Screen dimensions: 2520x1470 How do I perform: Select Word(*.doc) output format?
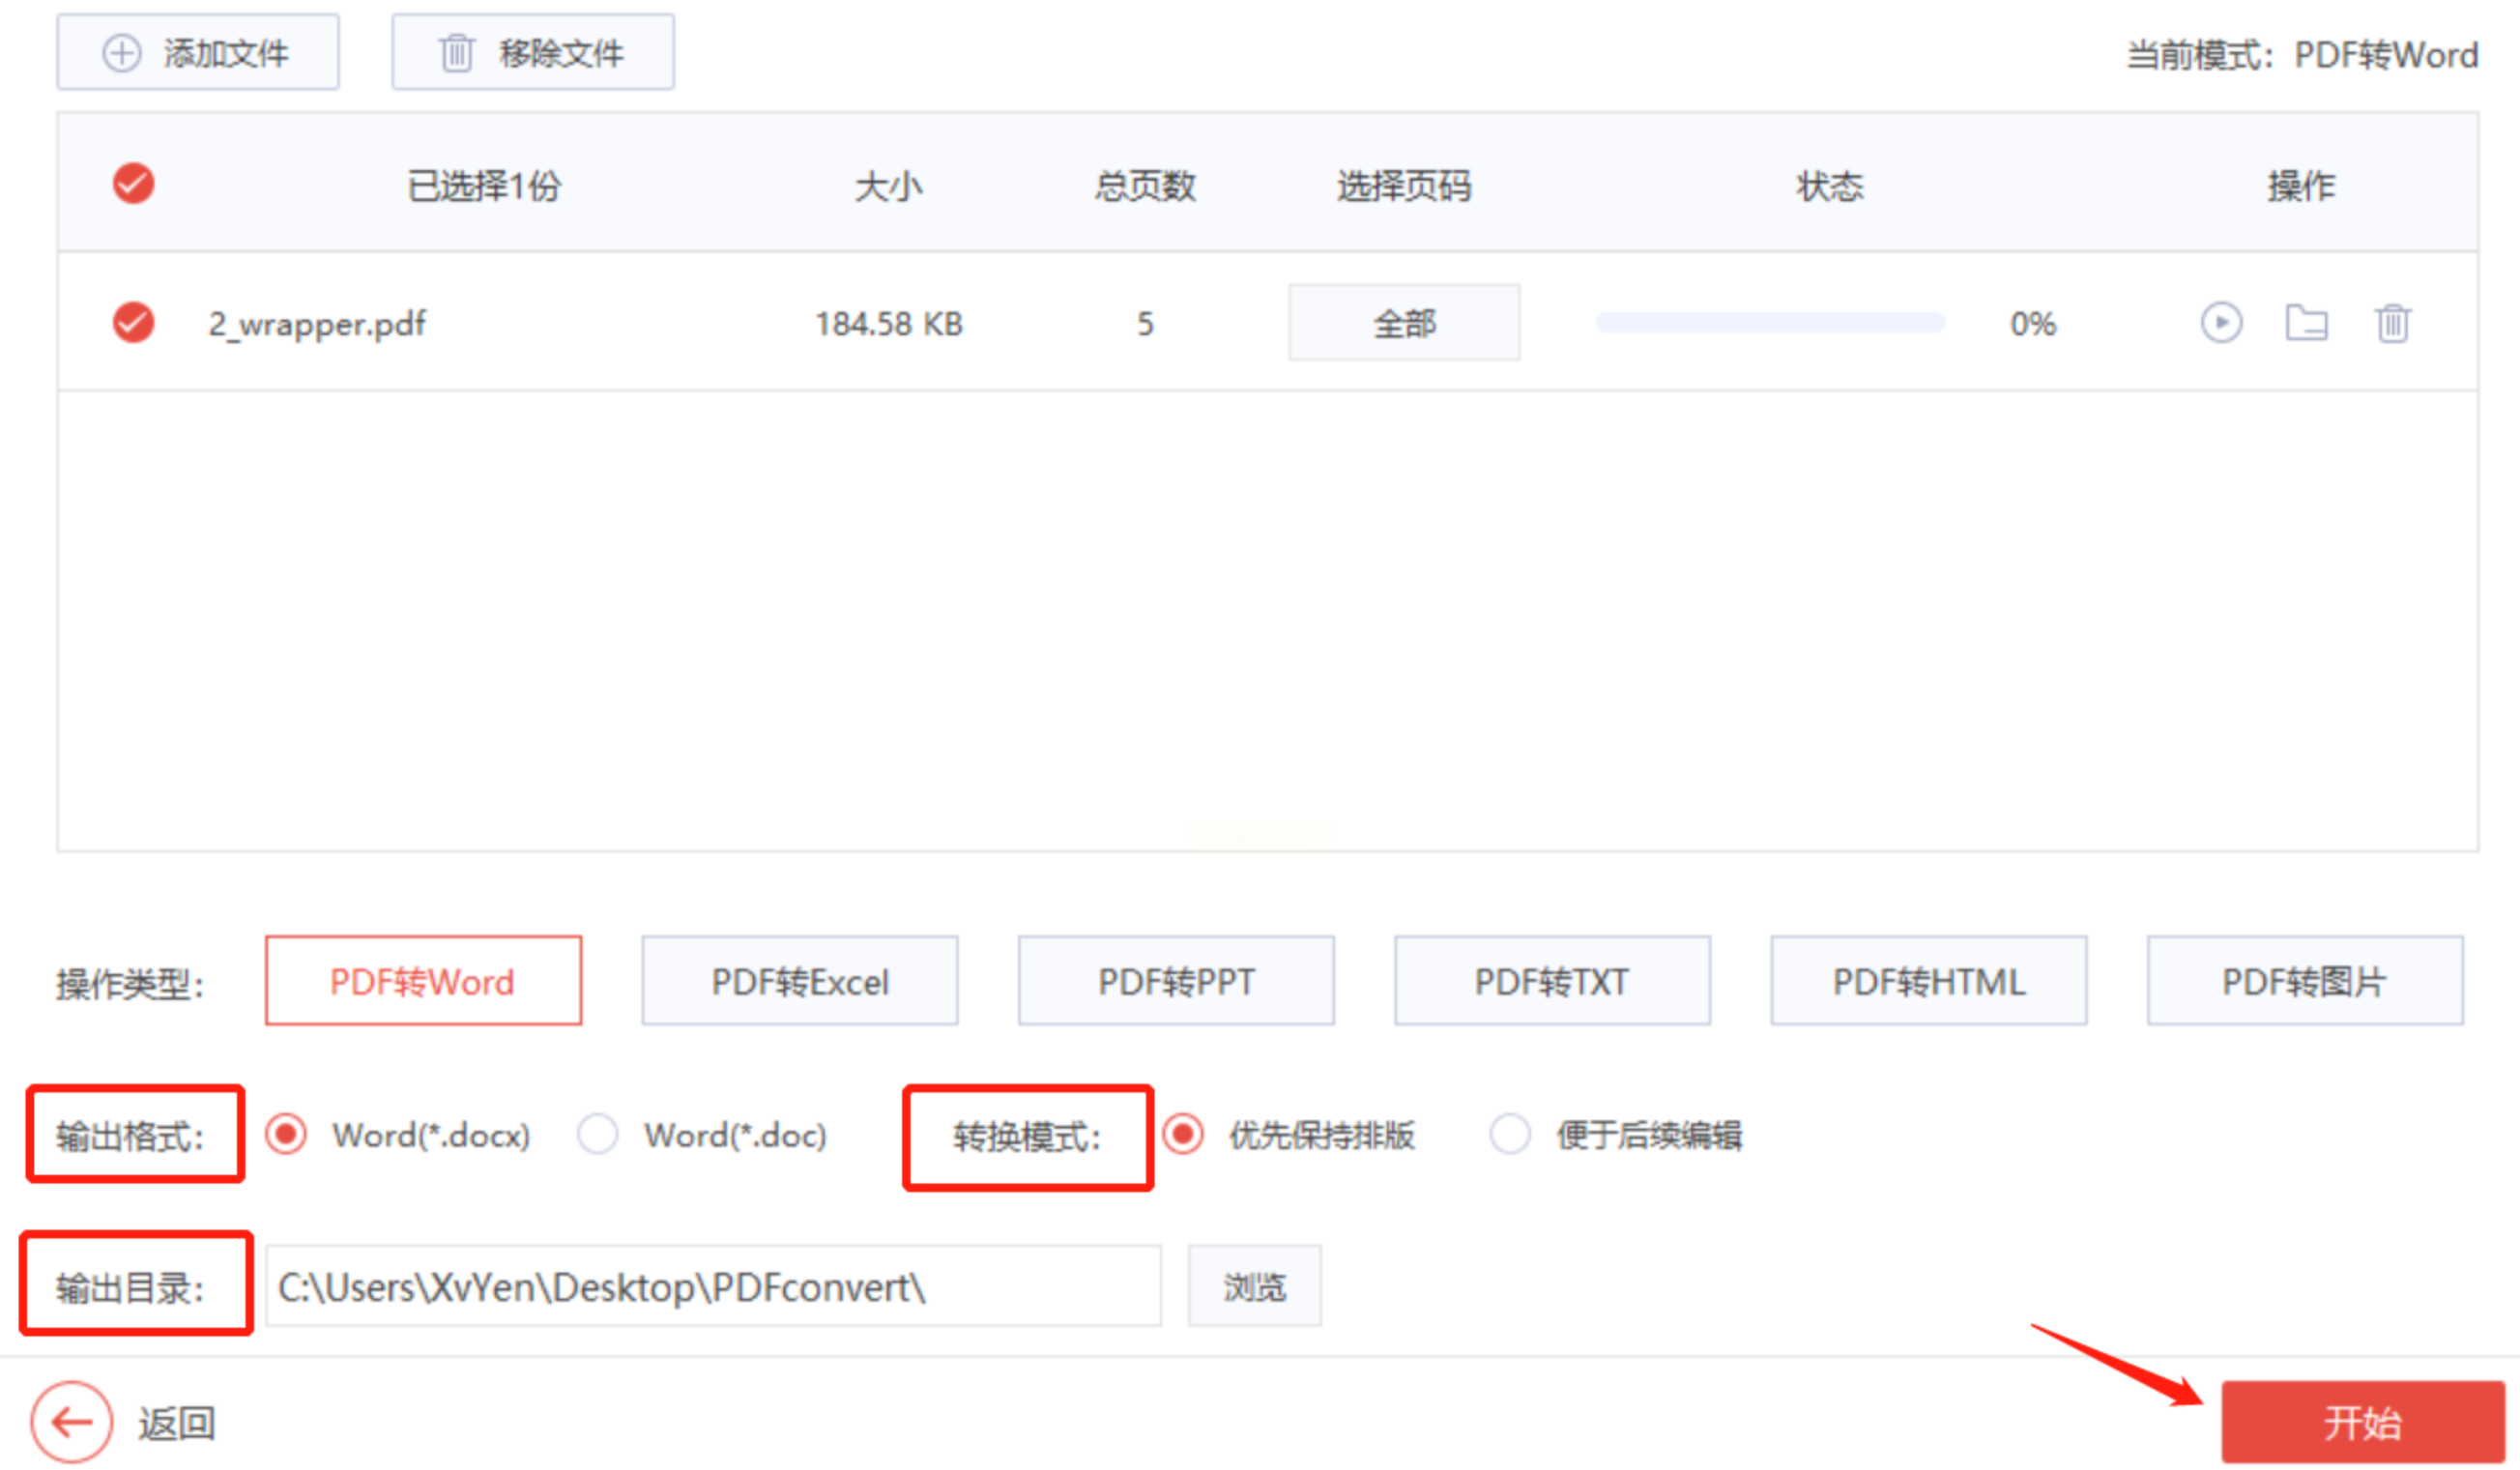pyautogui.click(x=598, y=1134)
